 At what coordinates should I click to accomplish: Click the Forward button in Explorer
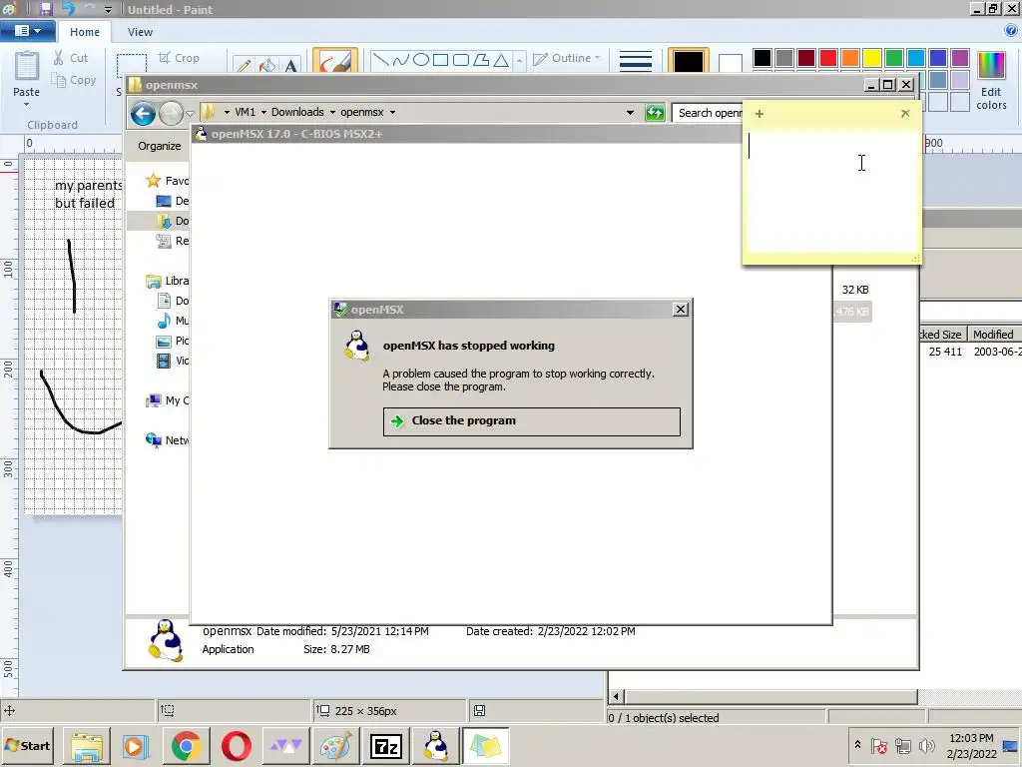[171, 114]
